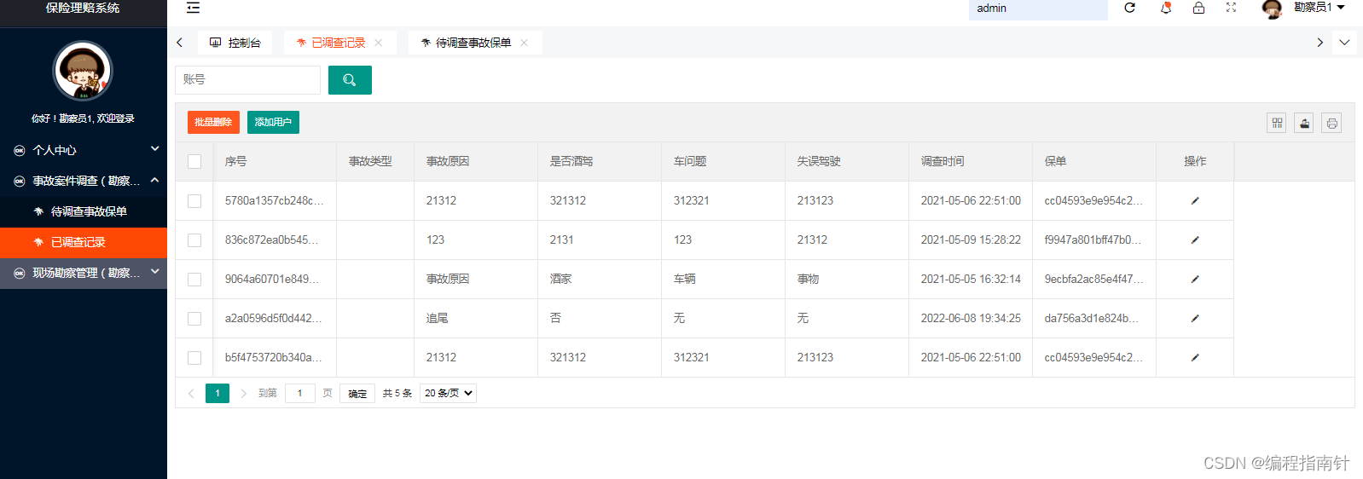Click the lock screen icon

pos(1198,8)
